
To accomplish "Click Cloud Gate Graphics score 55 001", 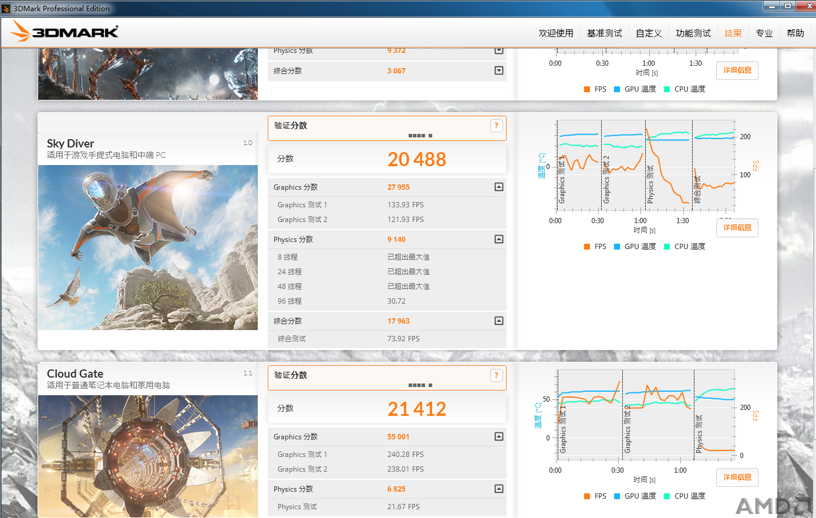I will coord(399,436).
